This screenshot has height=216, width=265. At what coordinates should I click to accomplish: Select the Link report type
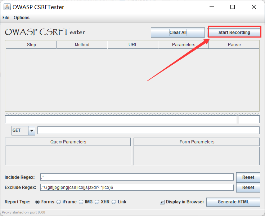point(119,202)
